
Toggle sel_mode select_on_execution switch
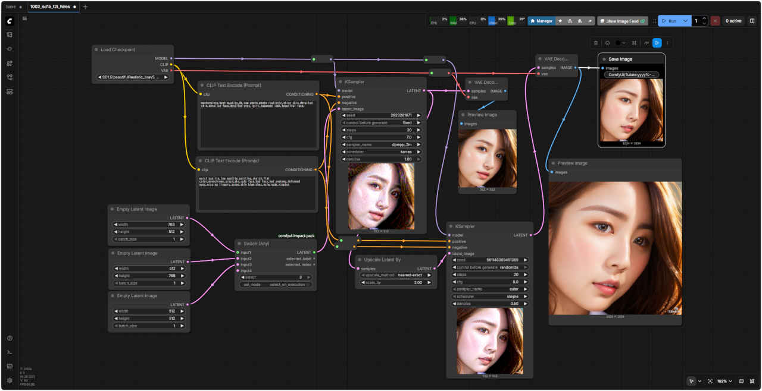point(276,285)
